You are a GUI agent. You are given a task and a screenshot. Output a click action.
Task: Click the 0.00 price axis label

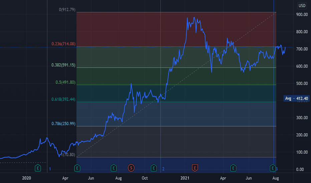coord(300,169)
